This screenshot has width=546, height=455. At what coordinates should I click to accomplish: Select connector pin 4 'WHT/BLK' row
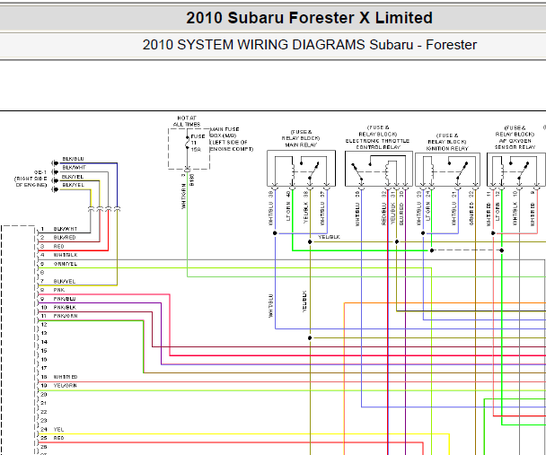58,255
